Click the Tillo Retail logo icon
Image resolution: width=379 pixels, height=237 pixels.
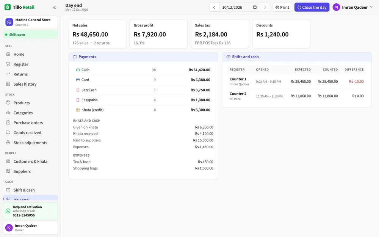tap(8, 7)
